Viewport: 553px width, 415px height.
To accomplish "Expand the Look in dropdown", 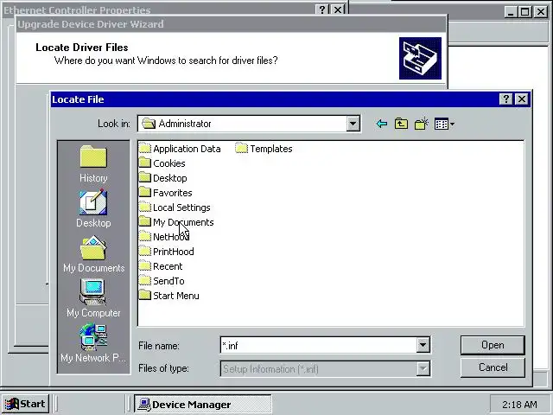I will coord(353,124).
